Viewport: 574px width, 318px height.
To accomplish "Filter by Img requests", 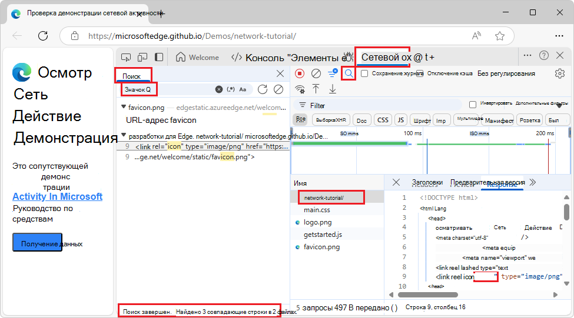I will (441, 120).
